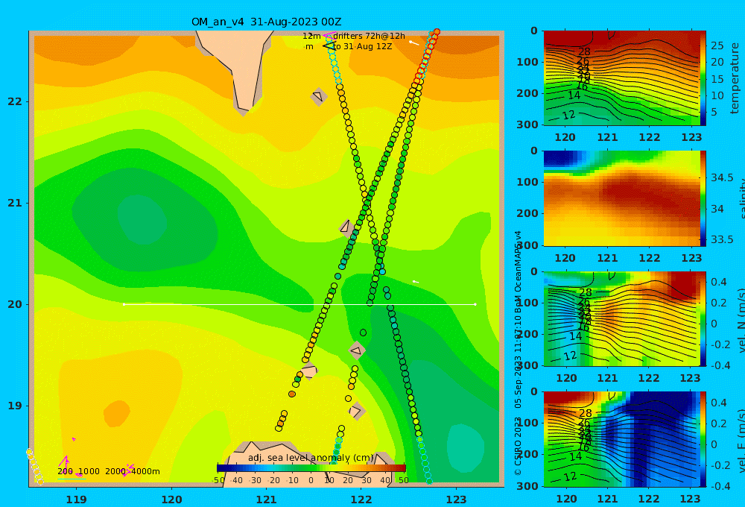This screenshot has width=745, height=507.
Task: Click the 25 tick on temperature colorbar
Action: coord(717,45)
